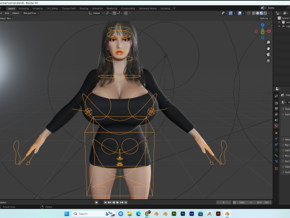Open the Add menu in viewport header

point(7,13)
